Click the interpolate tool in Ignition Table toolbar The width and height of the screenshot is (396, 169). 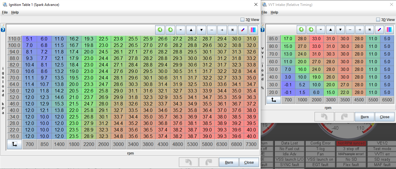pyautogui.click(x=243, y=30)
